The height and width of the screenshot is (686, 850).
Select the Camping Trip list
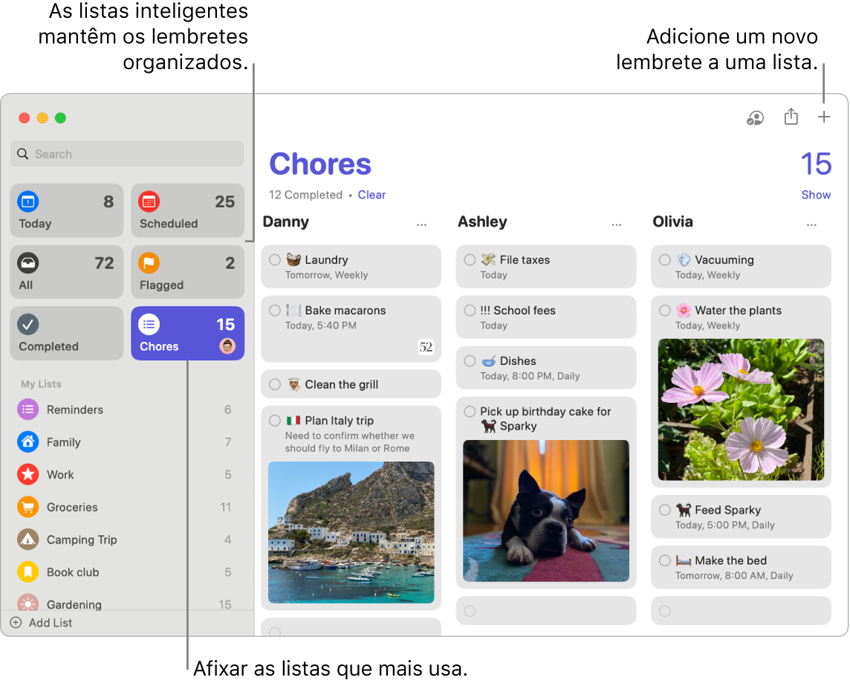tap(127, 540)
